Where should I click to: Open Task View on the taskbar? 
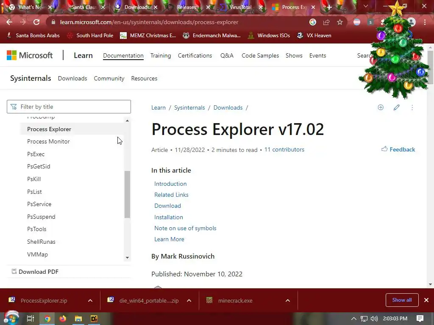click(x=31, y=319)
